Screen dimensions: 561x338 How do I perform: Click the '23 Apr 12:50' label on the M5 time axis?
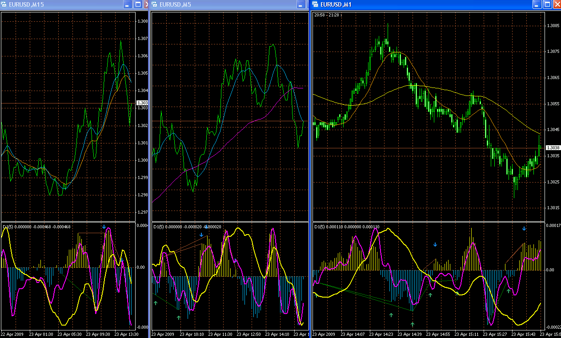[x=248, y=334]
